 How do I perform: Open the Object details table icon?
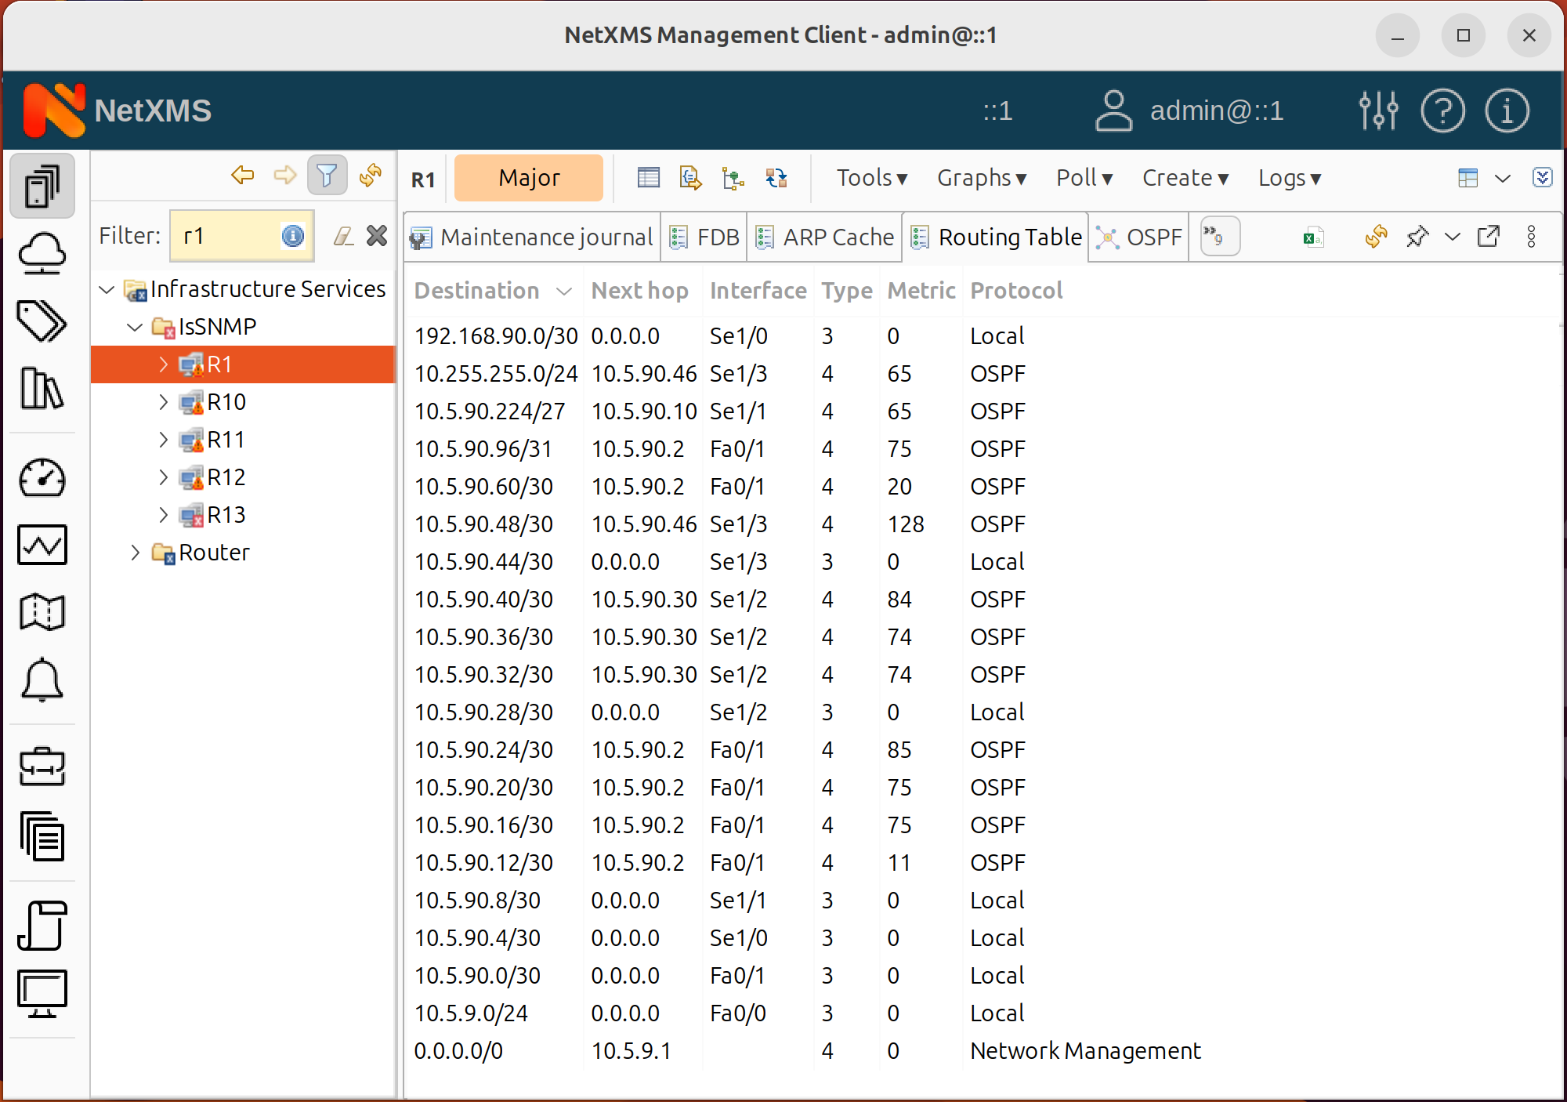(649, 178)
